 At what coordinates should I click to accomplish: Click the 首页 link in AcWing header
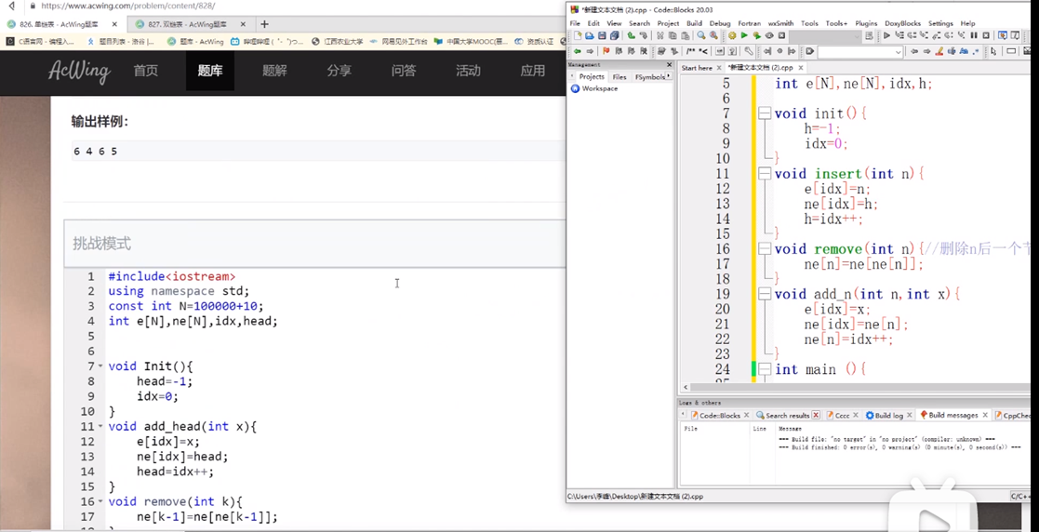pos(146,71)
